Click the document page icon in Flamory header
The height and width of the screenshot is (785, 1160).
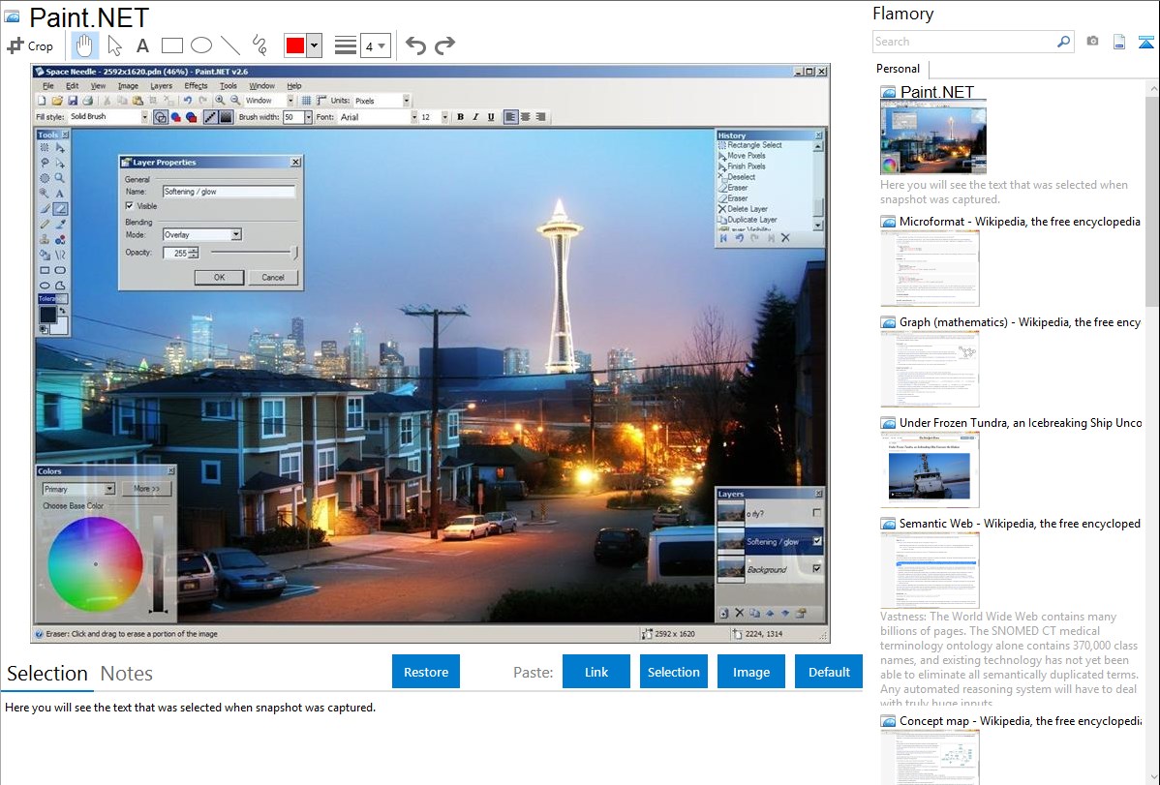1119,42
